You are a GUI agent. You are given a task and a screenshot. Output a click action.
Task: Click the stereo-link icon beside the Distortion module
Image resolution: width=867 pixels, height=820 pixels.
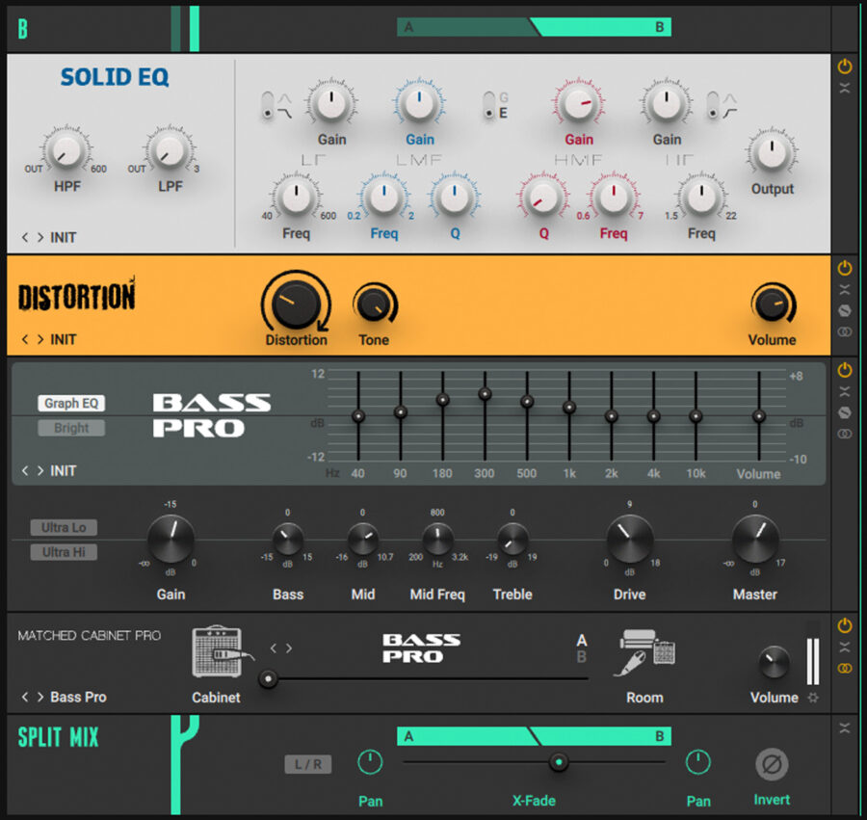click(x=845, y=331)
